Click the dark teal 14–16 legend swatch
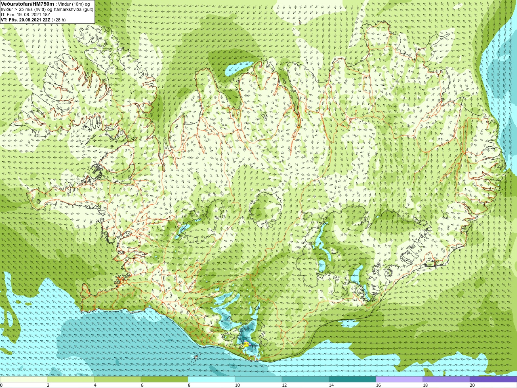Screen dimensions: 517x388 pyautogui.click(x=352, y=380)
